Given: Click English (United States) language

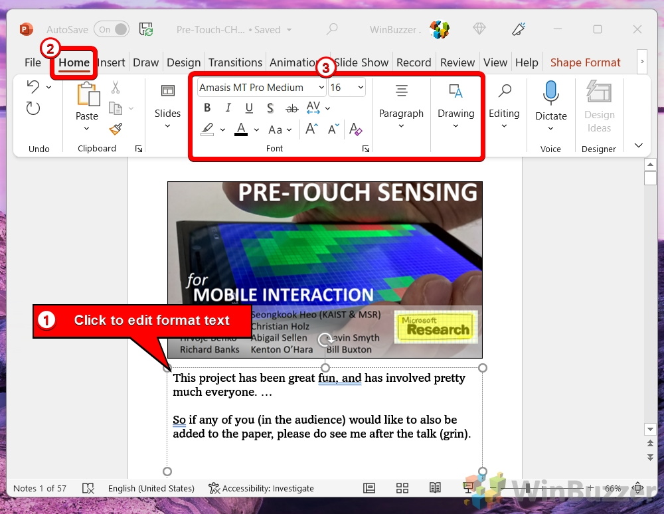Looking at the screenshot, I should tap(151, 488).
